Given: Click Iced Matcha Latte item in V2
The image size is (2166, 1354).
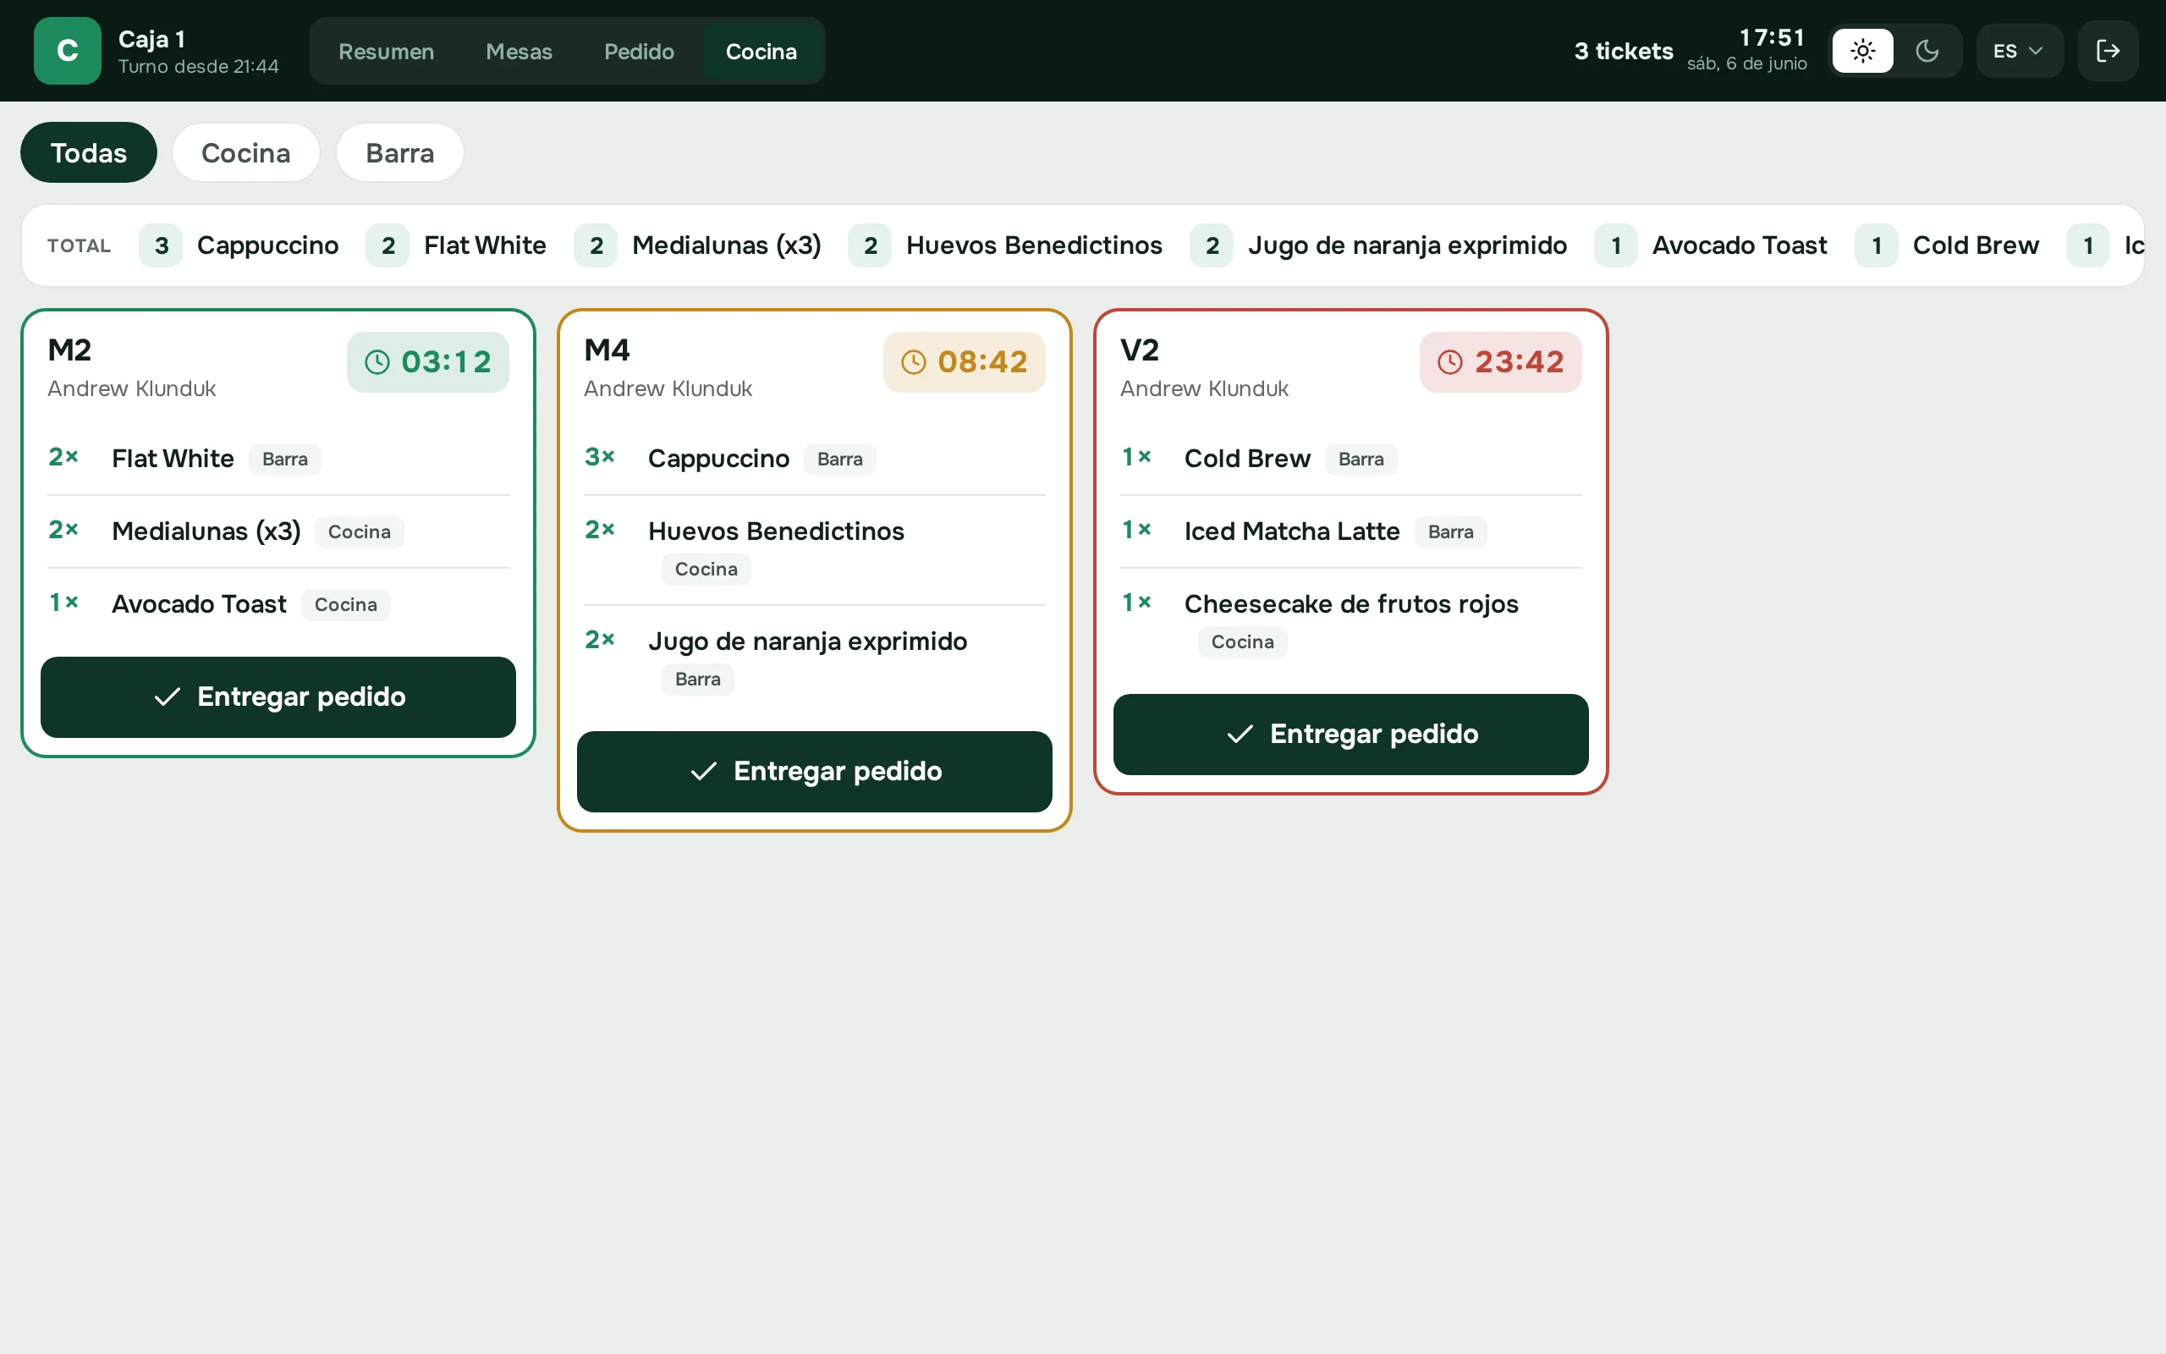Looking at the screenshot, I should [x=1291, y=531].
